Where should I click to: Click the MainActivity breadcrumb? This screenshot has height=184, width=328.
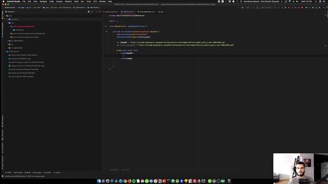(x=93, y=8)
